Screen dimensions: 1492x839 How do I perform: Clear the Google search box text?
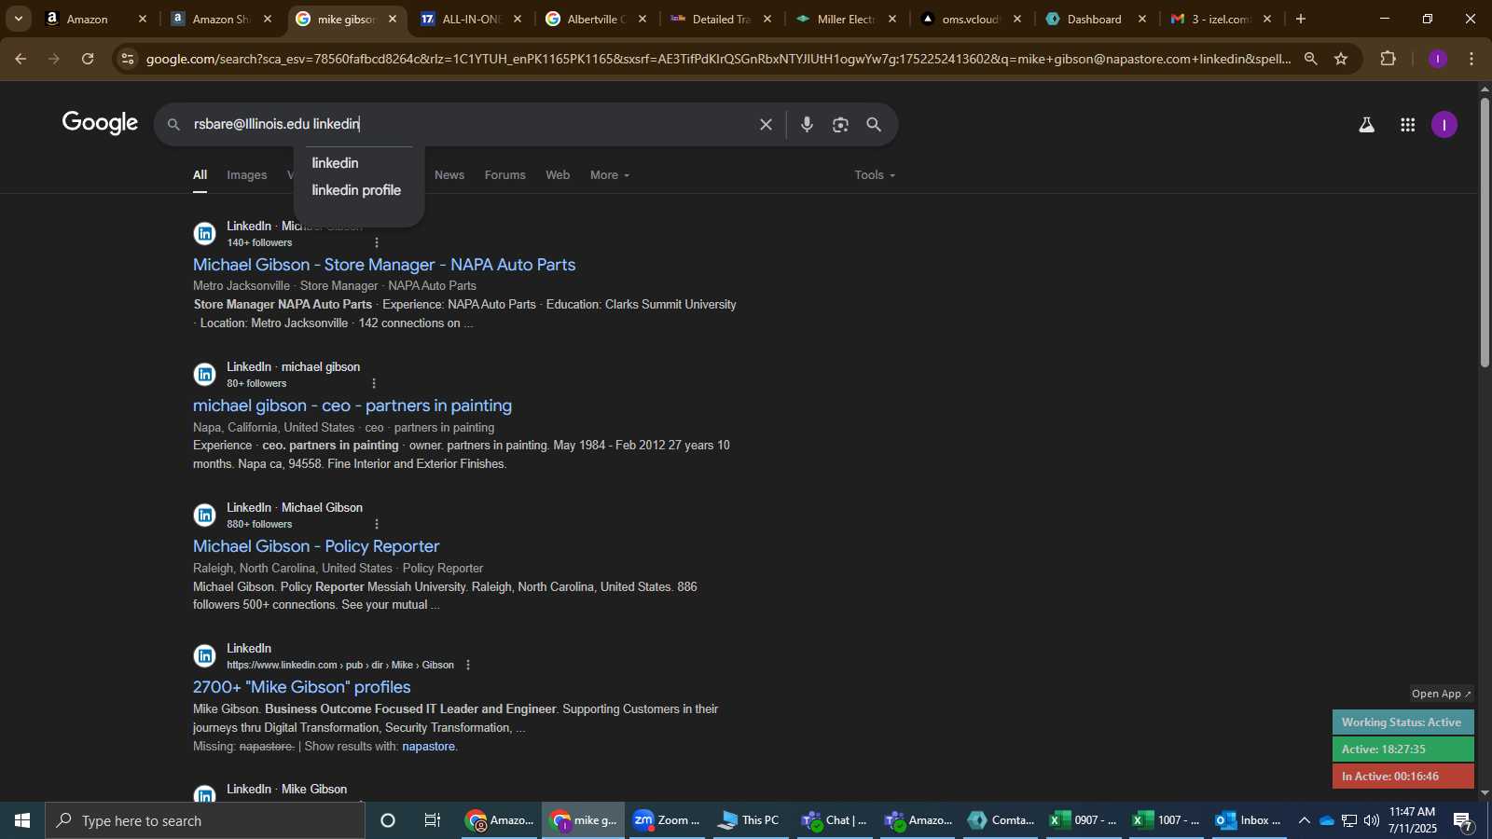pyautogui.click(x=766, y=124)
